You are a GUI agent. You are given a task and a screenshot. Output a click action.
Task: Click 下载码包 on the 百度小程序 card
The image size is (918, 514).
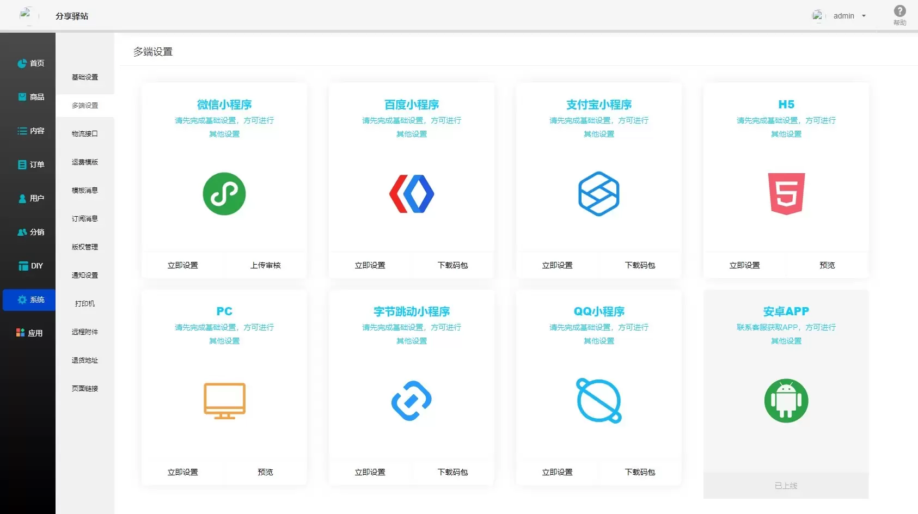[x=453, y=265]
